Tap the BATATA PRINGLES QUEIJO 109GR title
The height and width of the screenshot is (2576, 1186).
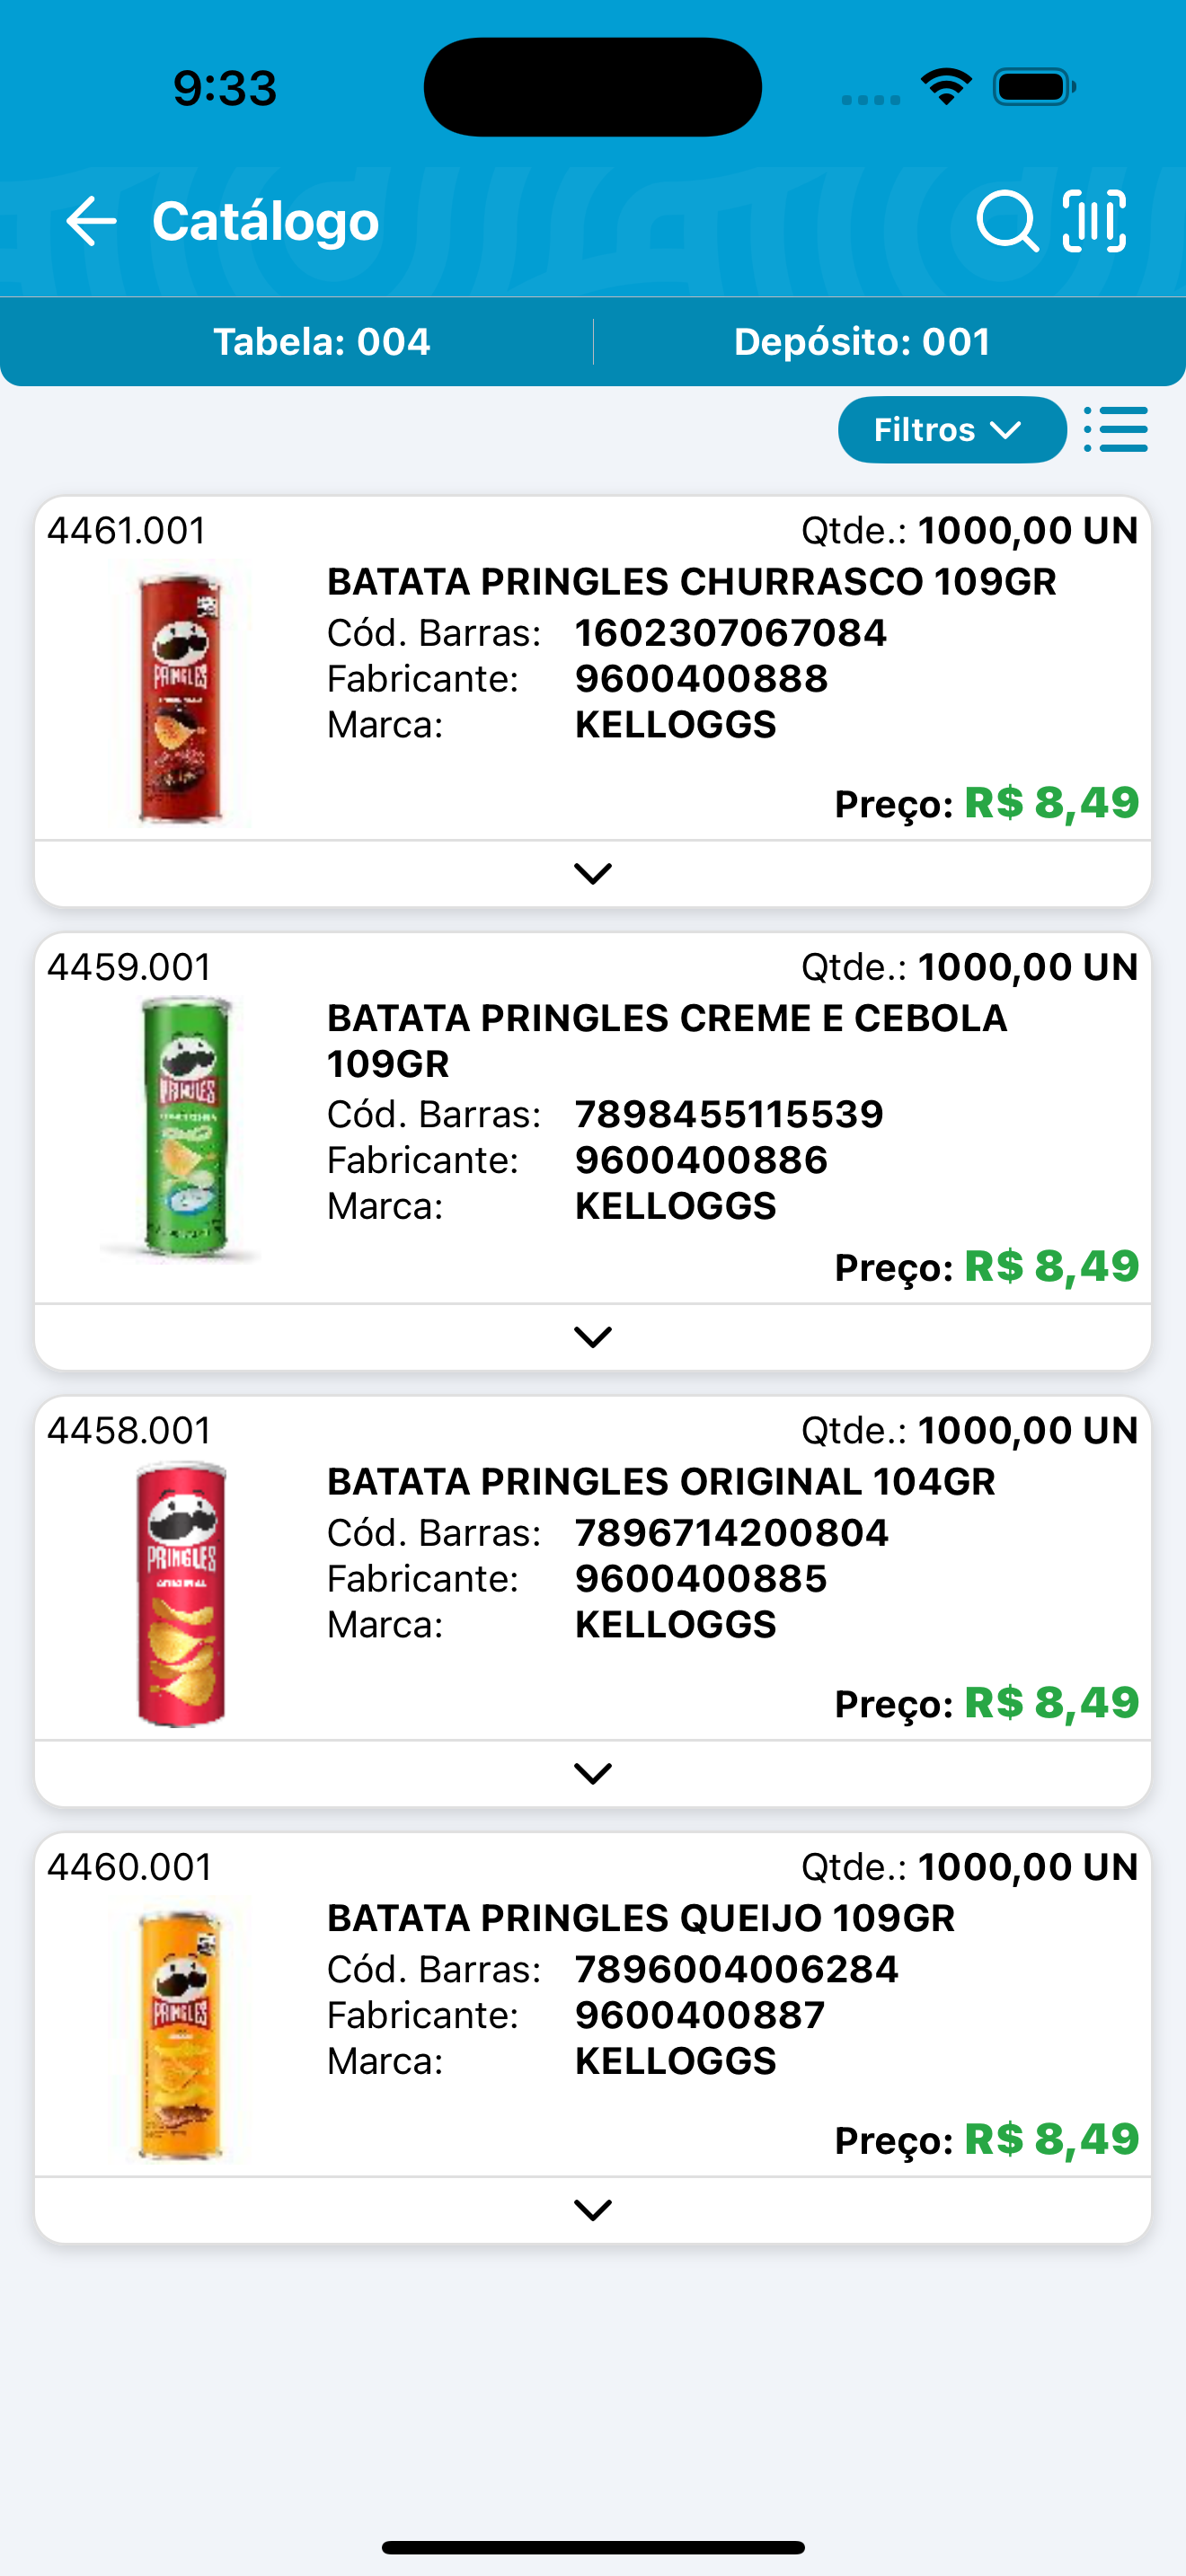point(641,1918)
